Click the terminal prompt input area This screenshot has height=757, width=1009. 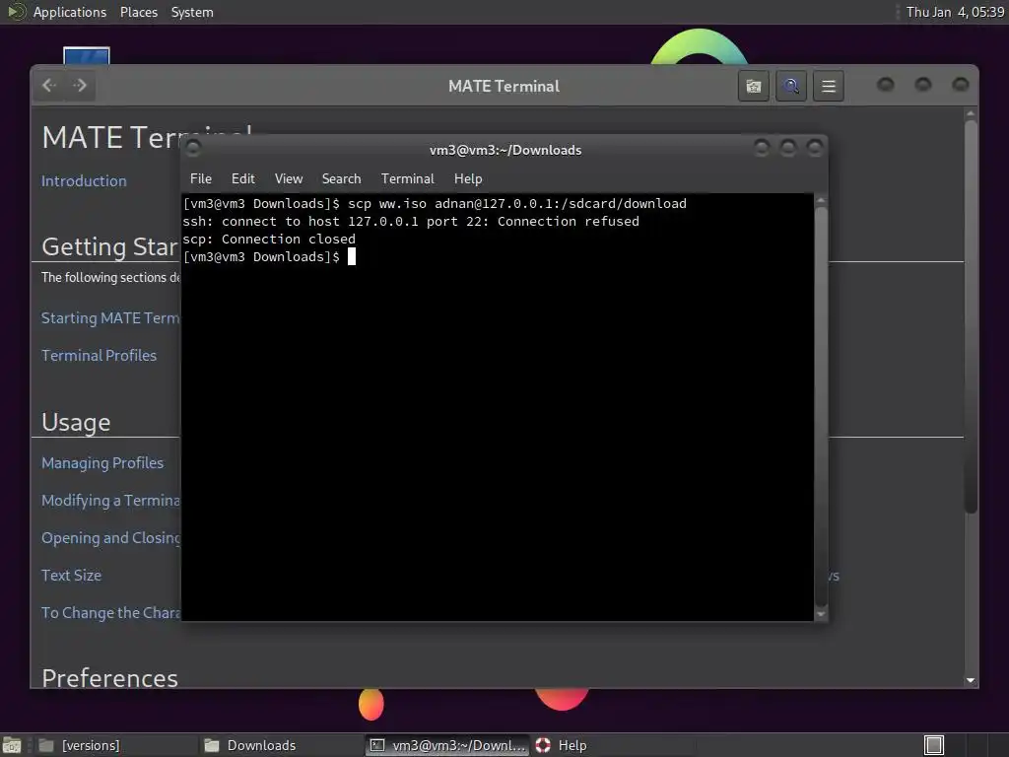pyautogui.click(x=352, y=257)
